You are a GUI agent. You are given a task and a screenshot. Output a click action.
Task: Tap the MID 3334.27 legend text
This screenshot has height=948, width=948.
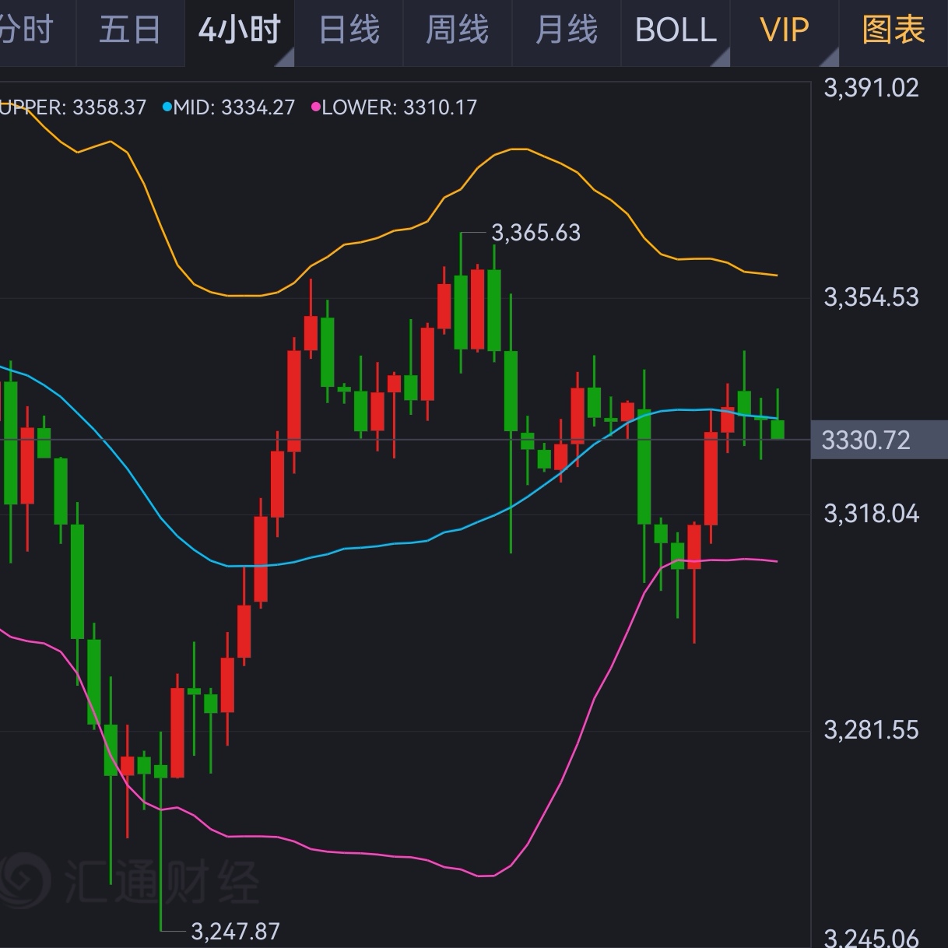pyautogui.click(x=234, y=107)
